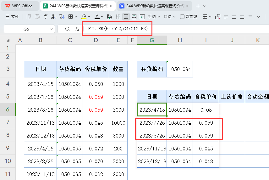Select row 3 header
This screenshot has height=180, width=269.
point(8,69)
